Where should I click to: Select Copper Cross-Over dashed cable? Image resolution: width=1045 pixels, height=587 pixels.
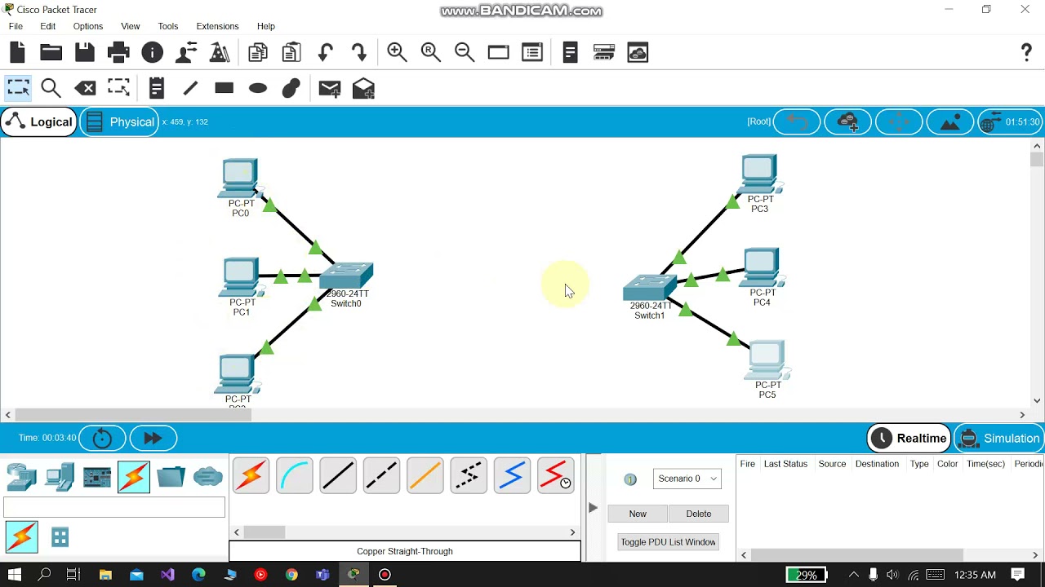(381, 476)
